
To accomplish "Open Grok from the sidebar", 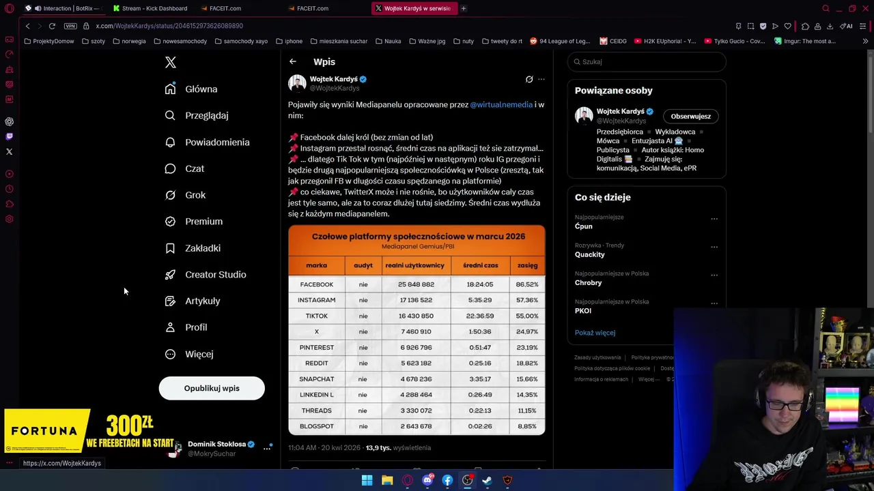I will click(185, 195).
